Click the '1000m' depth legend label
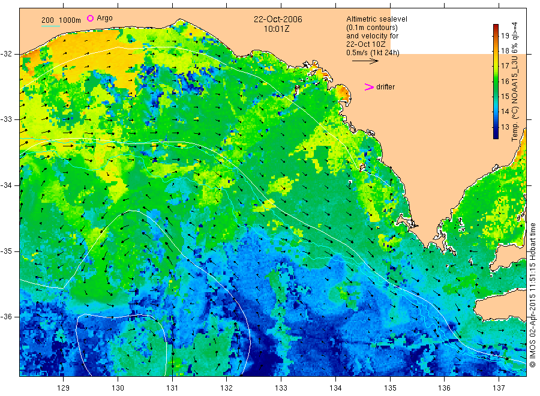Image resolution: width=540 pixels, height=396 pixels. click(x=70, y=20)
